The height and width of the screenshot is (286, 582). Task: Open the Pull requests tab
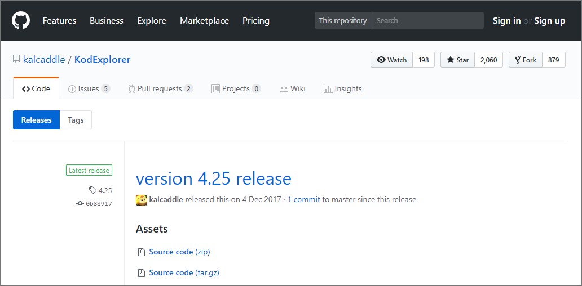tap(160, 89)
